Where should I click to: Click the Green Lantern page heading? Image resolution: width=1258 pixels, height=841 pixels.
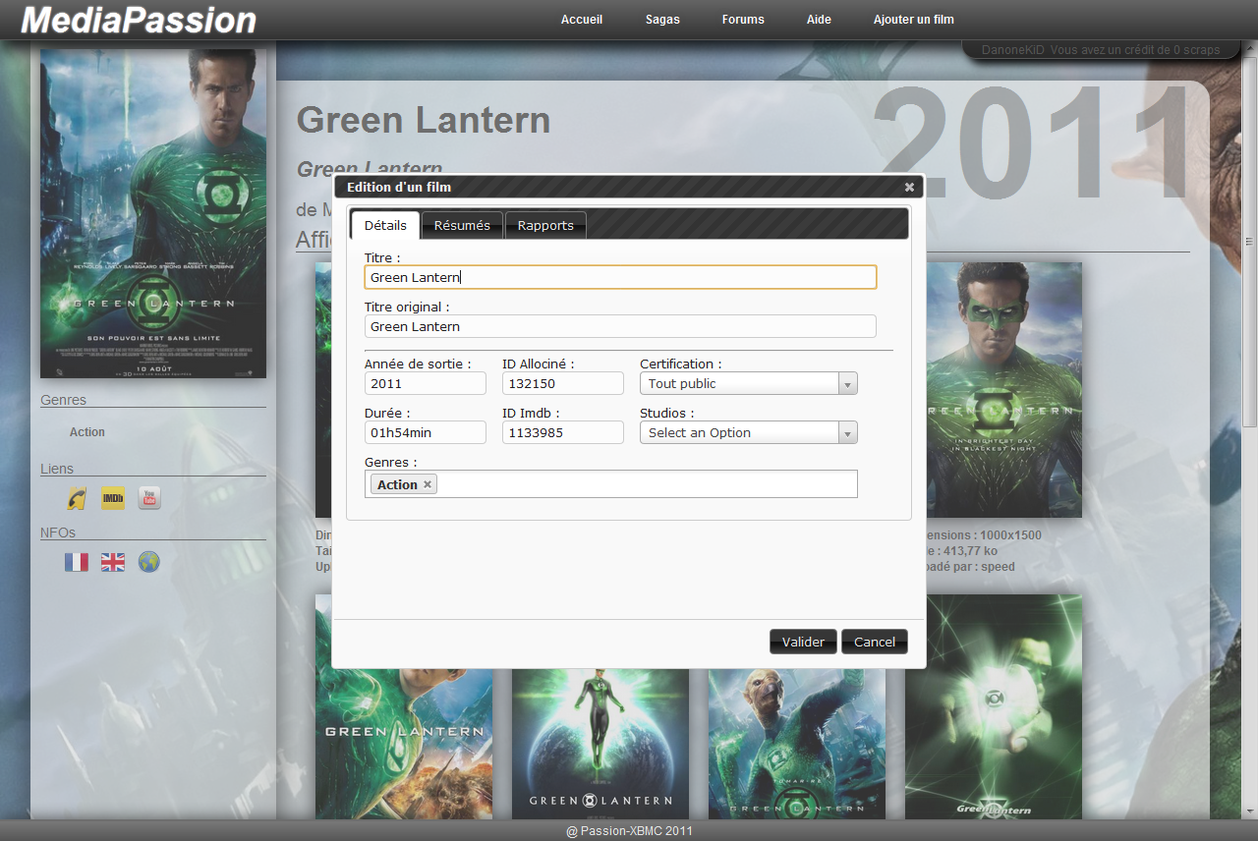click(x=424, y=120)
